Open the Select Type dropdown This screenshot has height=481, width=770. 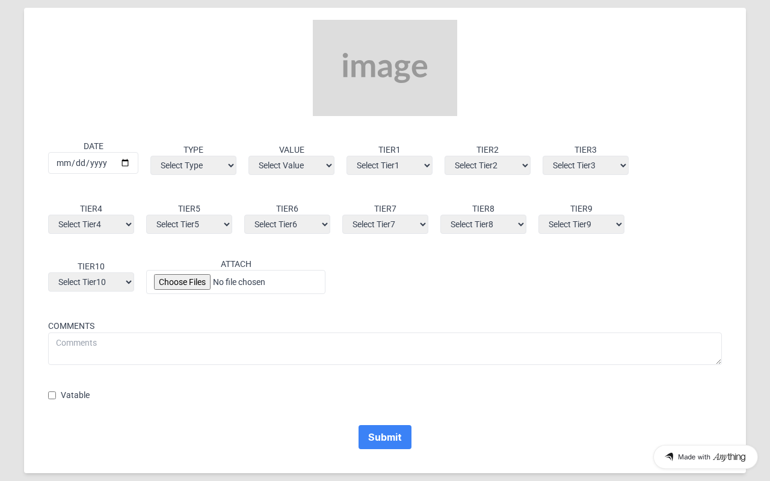pyautogui.click(x=193, y=165)
